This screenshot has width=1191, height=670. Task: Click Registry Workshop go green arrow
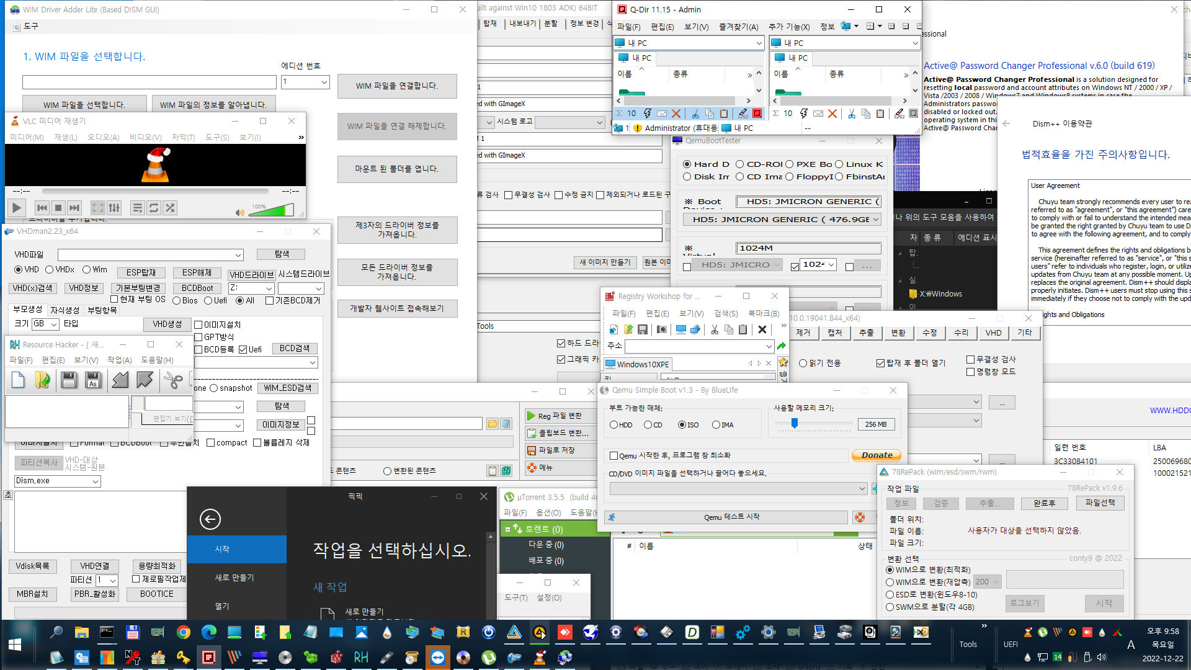(782, 346)
